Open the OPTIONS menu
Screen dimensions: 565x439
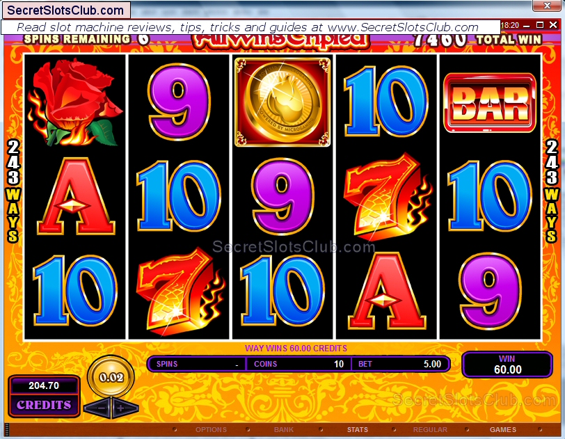[211, 430]
